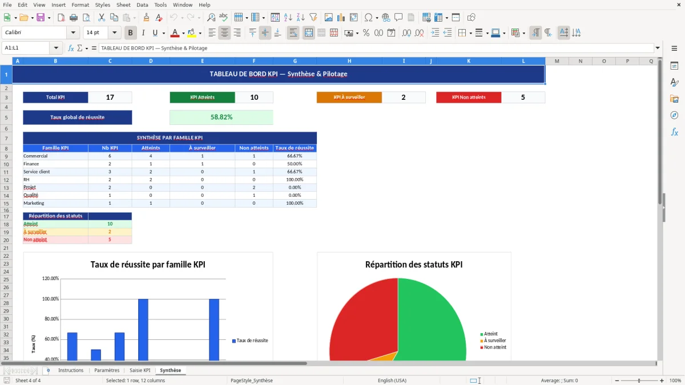
Task: Click PageStyle_Synthèse in status bar
Action: click(252, 380)
